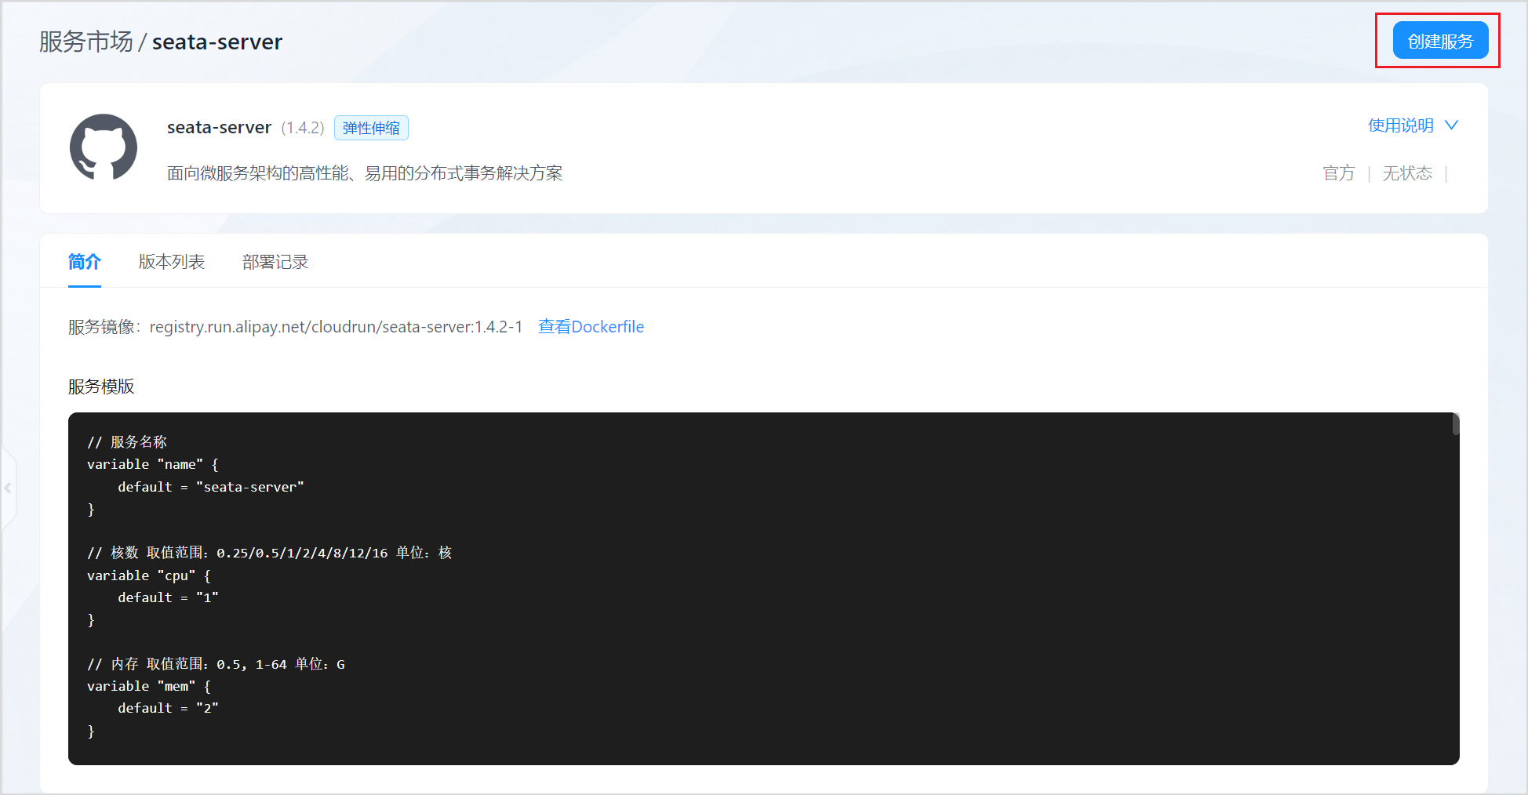
Task: Click the chevron next to 使用说明
Action: [x=1451, y=125]
